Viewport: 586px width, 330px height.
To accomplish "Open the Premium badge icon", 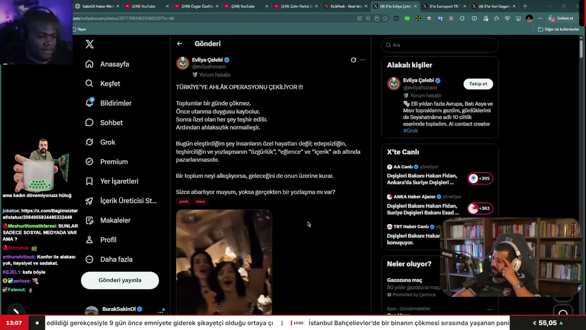I will [89, 161].
